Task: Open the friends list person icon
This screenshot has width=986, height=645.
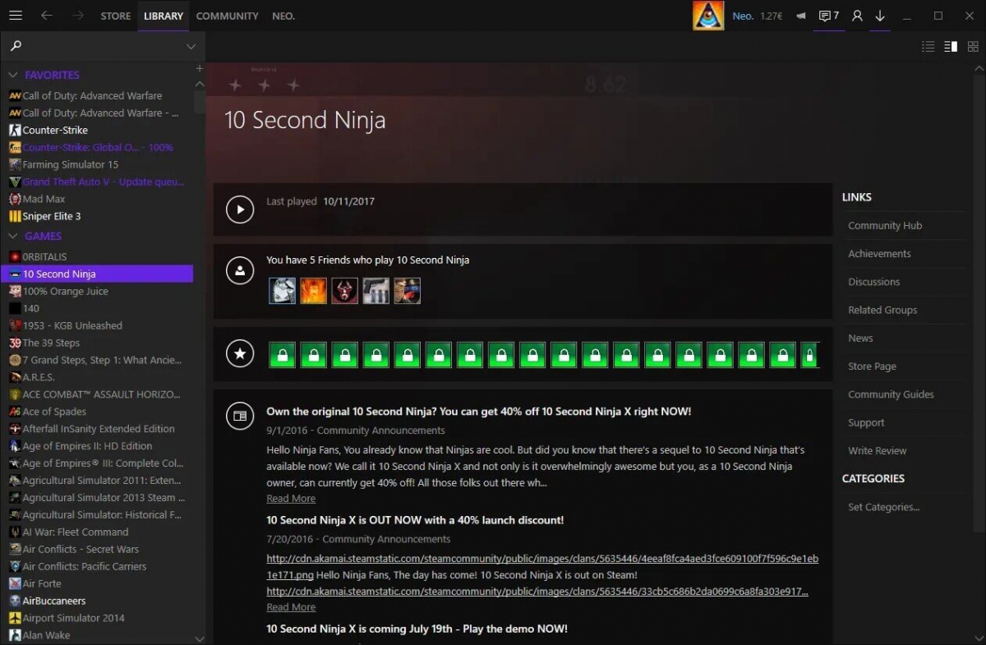Action: click(x=857, y=16)
